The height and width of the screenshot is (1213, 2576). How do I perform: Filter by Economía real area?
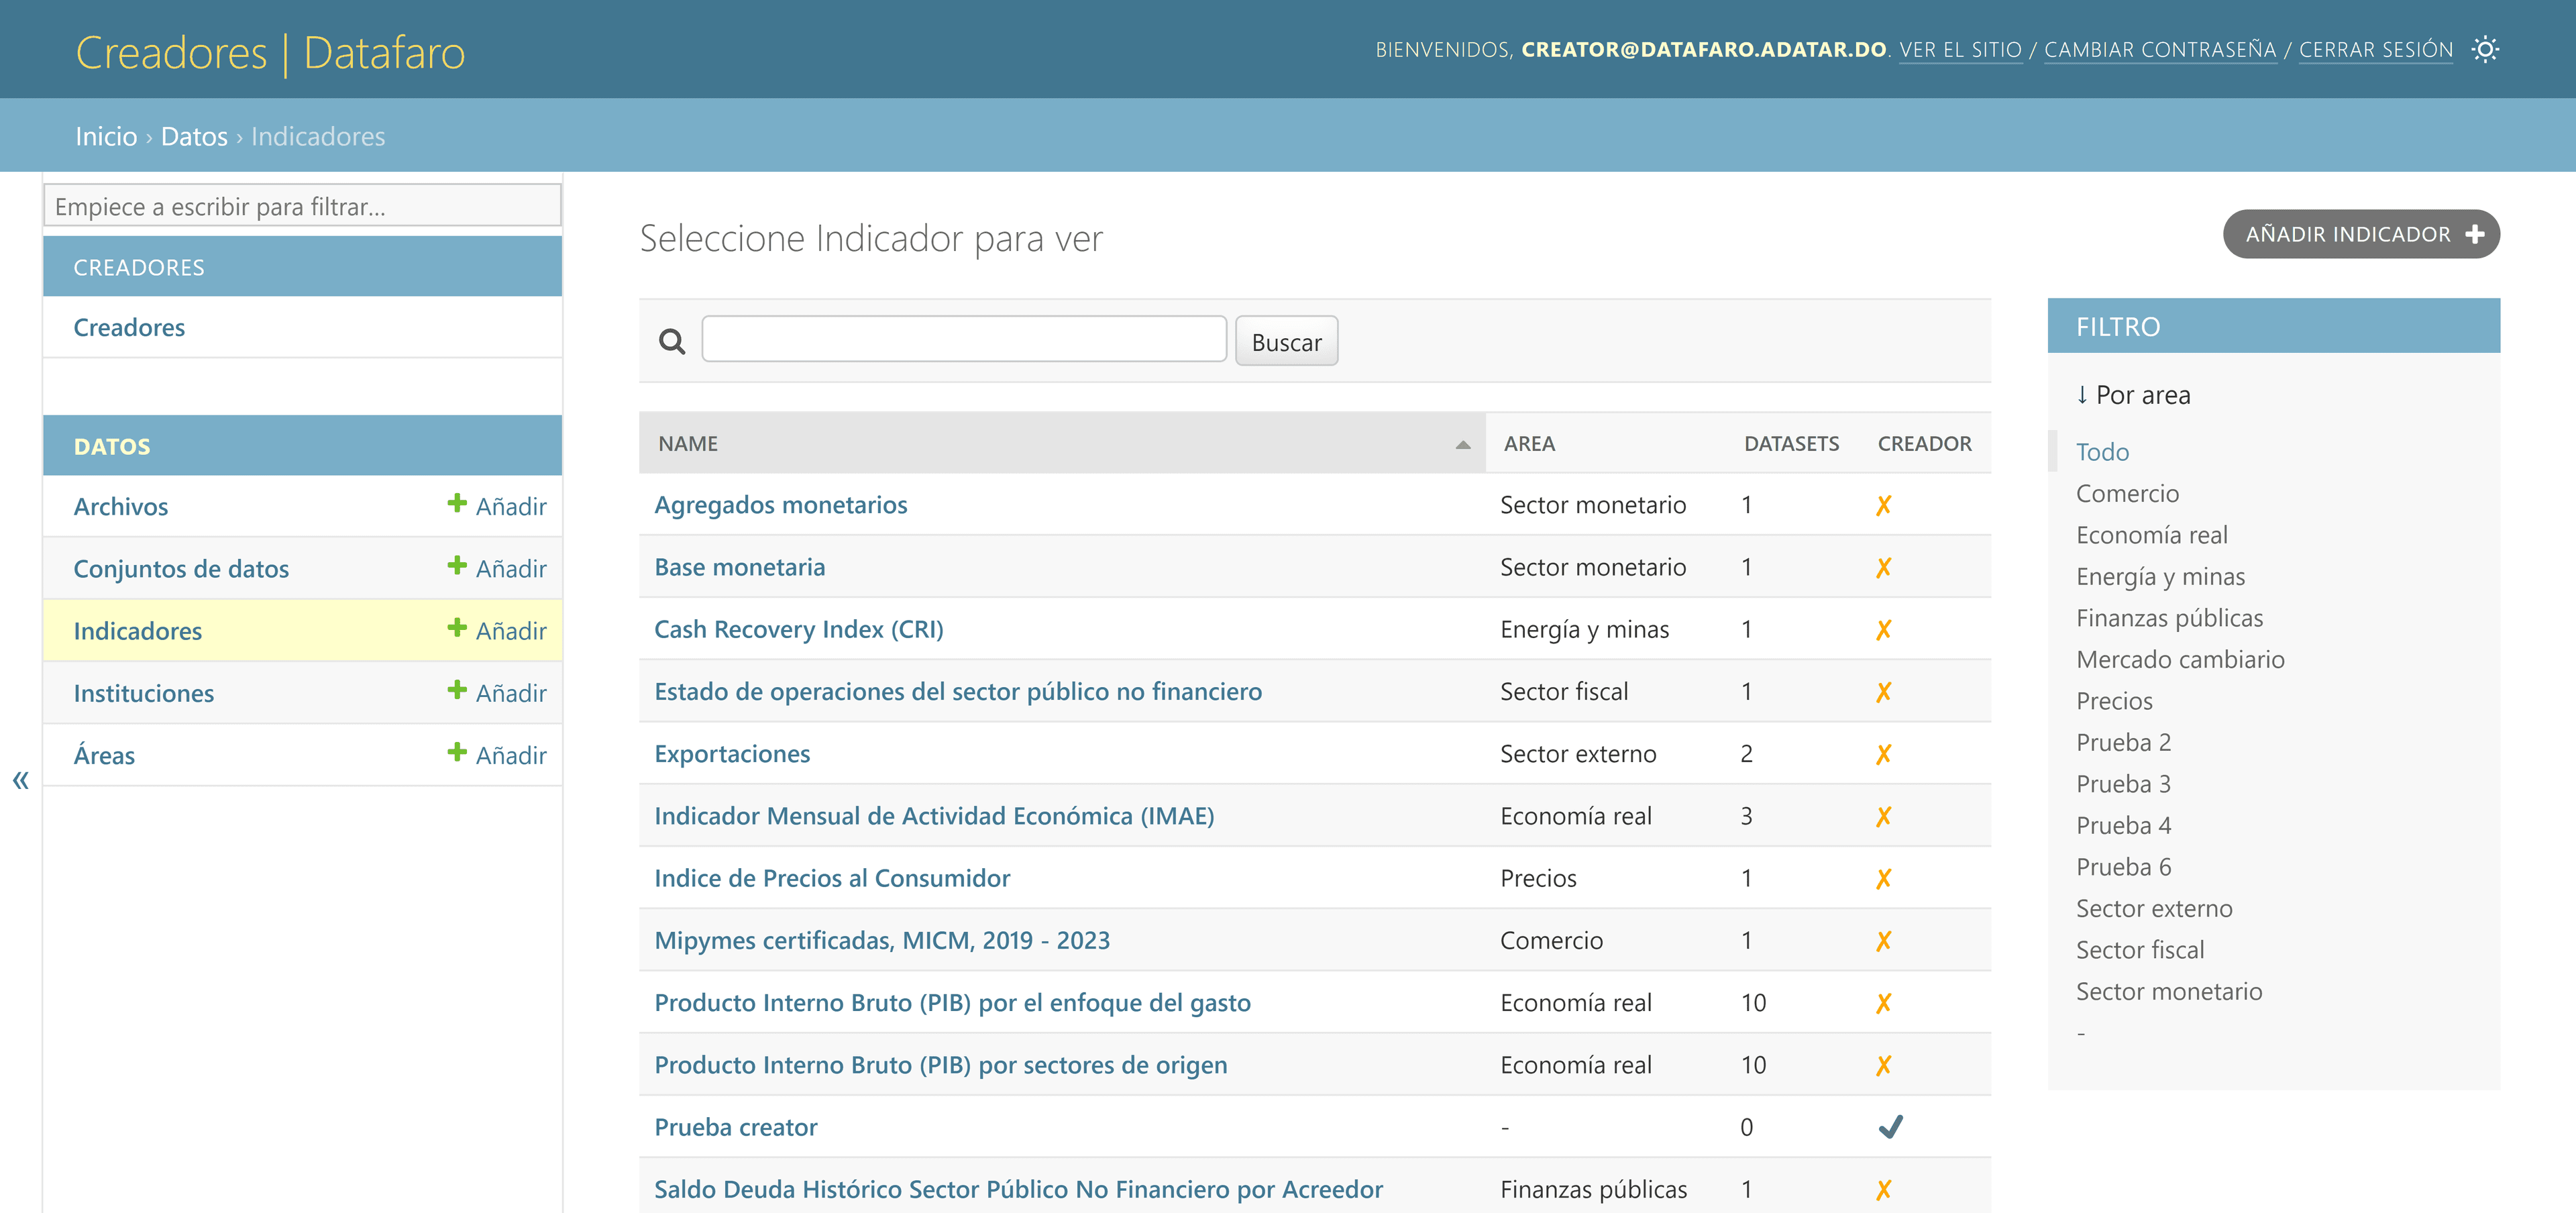pyautogui.click(x=2151, y=535)
